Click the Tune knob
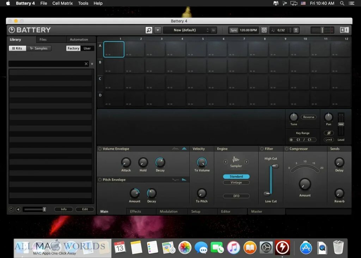Screen dimensions: 361x258 point(294,117)
